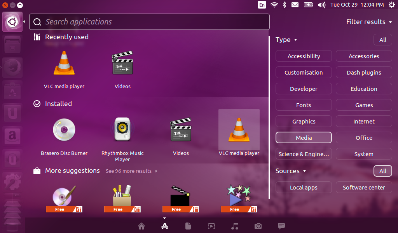Screen dimensions: 398x233
Task: Switch to the Music lens at the bottom
Action: pos(235,226)
